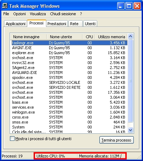Maximize the Task Manager window
Screen dimensions: 143x161
click(x=129, y=6)
